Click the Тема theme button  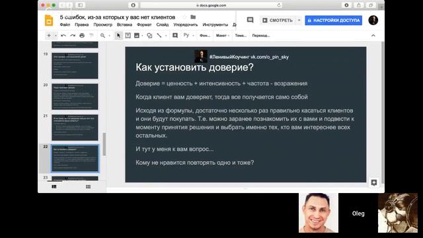pos(241,36)
